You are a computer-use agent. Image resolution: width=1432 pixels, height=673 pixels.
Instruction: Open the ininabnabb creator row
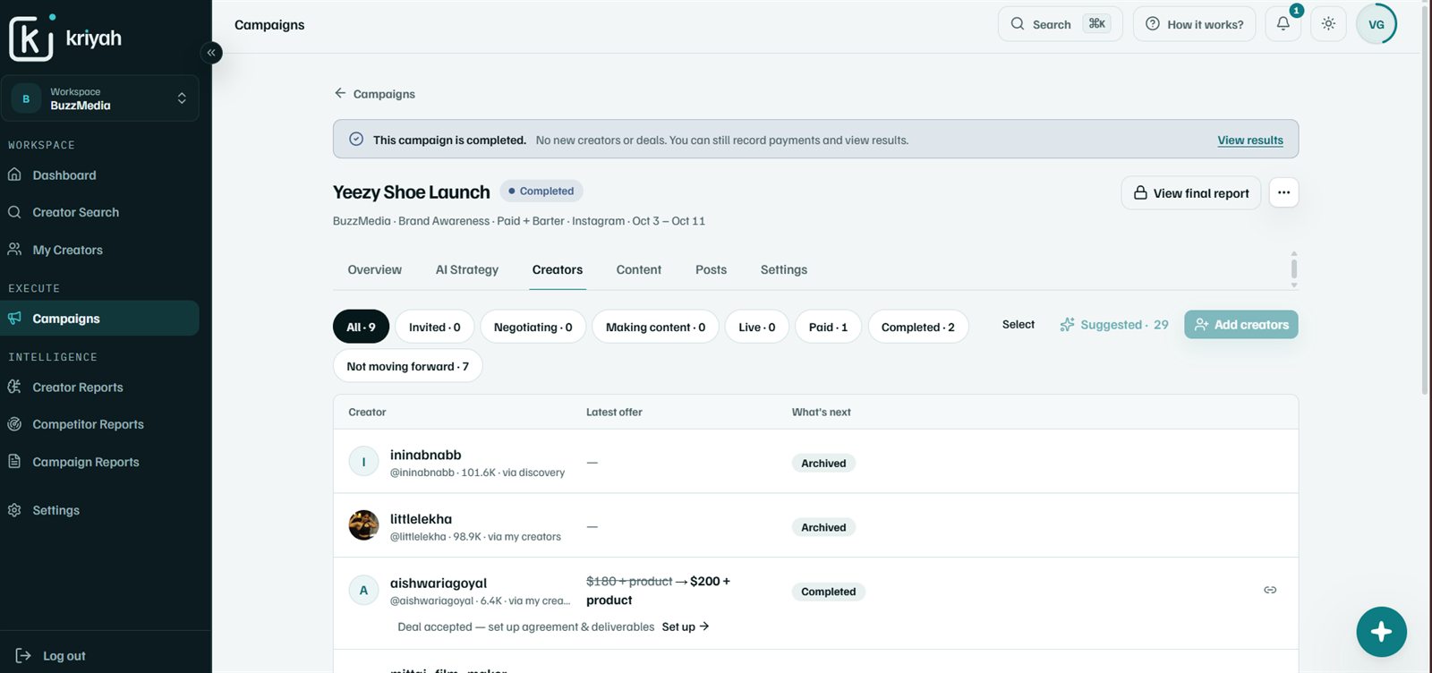pyautogui.click(x=815, y=462)
